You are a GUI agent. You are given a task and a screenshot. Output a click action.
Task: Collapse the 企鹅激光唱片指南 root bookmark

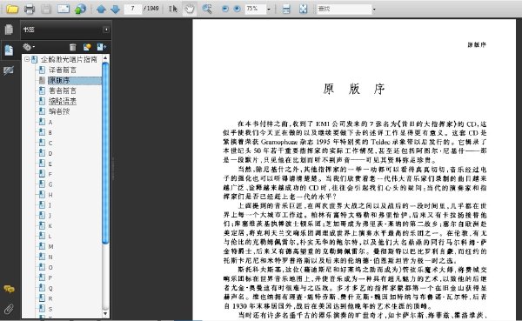27,59
